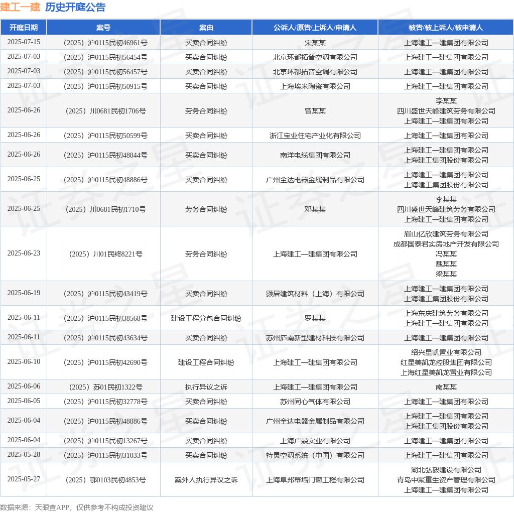Select date cell 2025-06-19
The width and height of the screenshot is (514, 512).
pos(24,293)
